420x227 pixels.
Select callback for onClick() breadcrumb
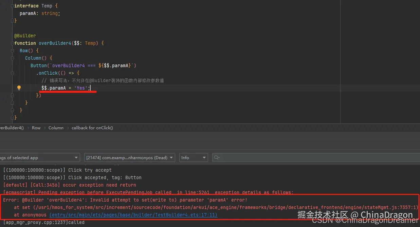click(92, 128)
